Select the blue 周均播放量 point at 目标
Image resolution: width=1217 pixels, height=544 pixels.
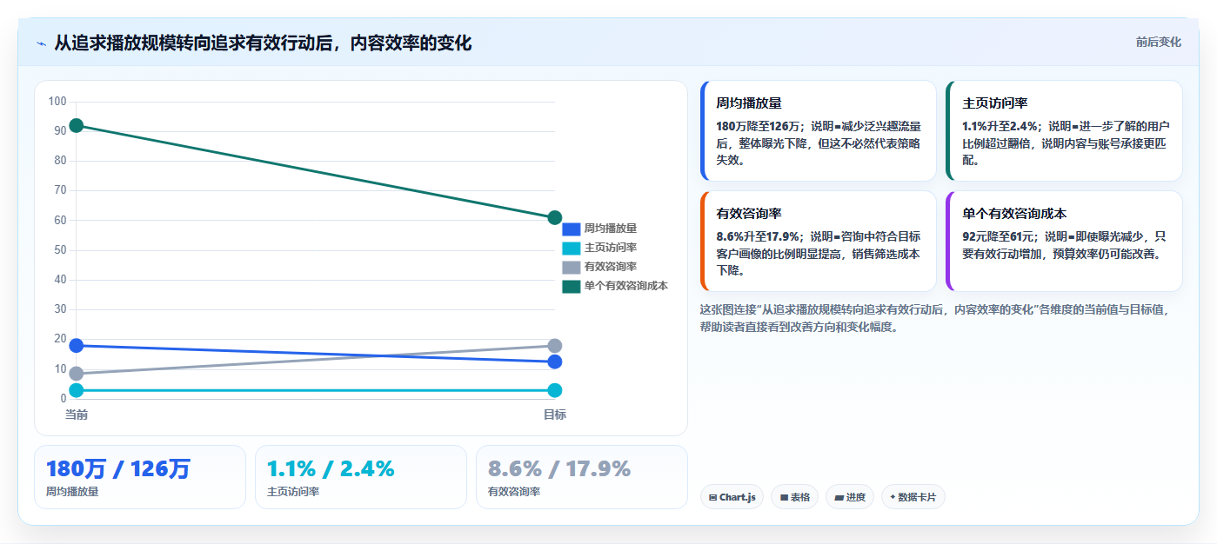(555, 362)
